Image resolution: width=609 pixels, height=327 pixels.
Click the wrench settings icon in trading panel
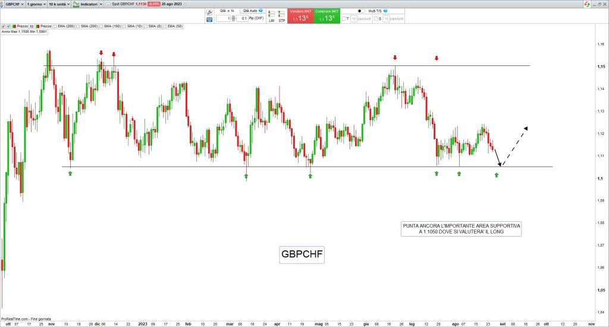click(209, 11)
